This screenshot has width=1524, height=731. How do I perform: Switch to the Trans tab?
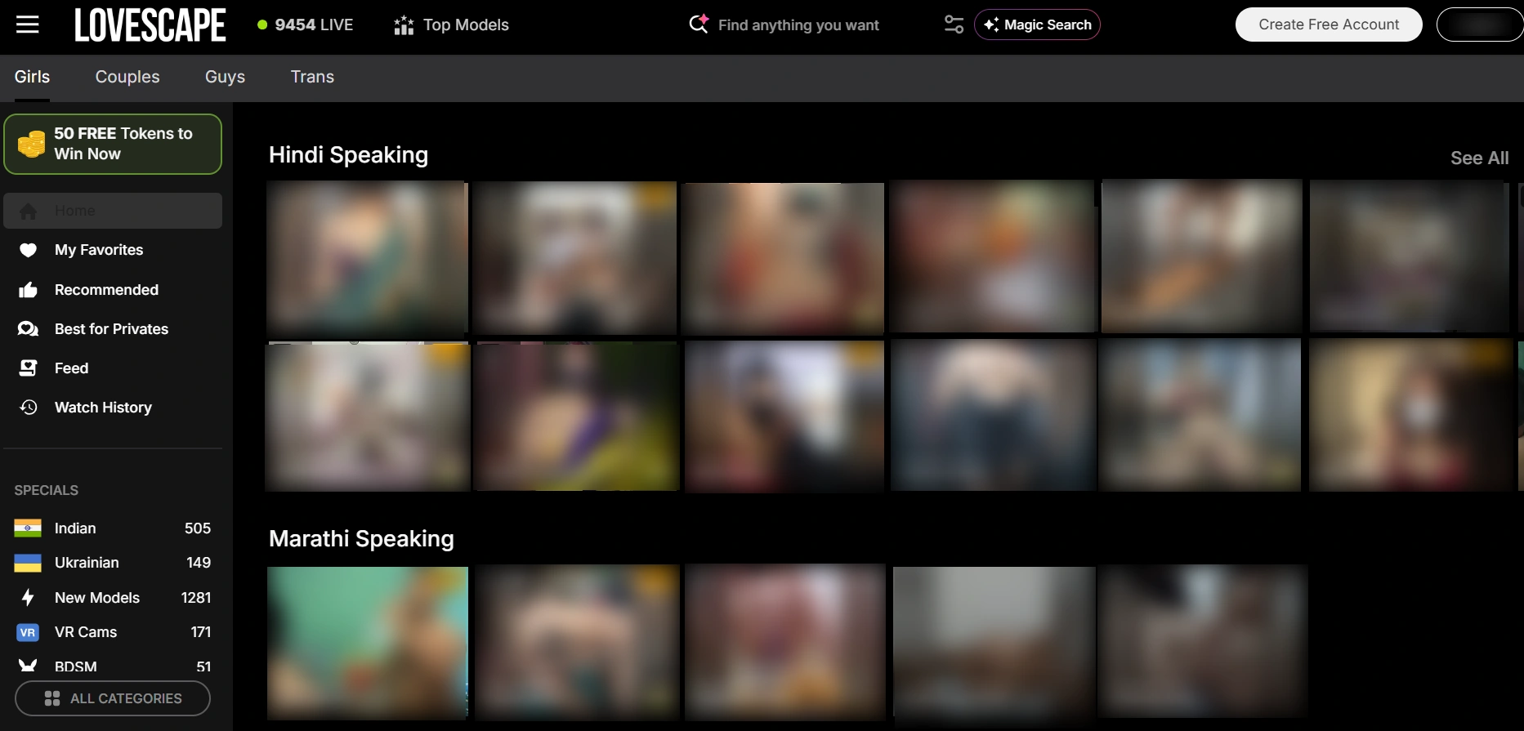(x=312, y=77)
